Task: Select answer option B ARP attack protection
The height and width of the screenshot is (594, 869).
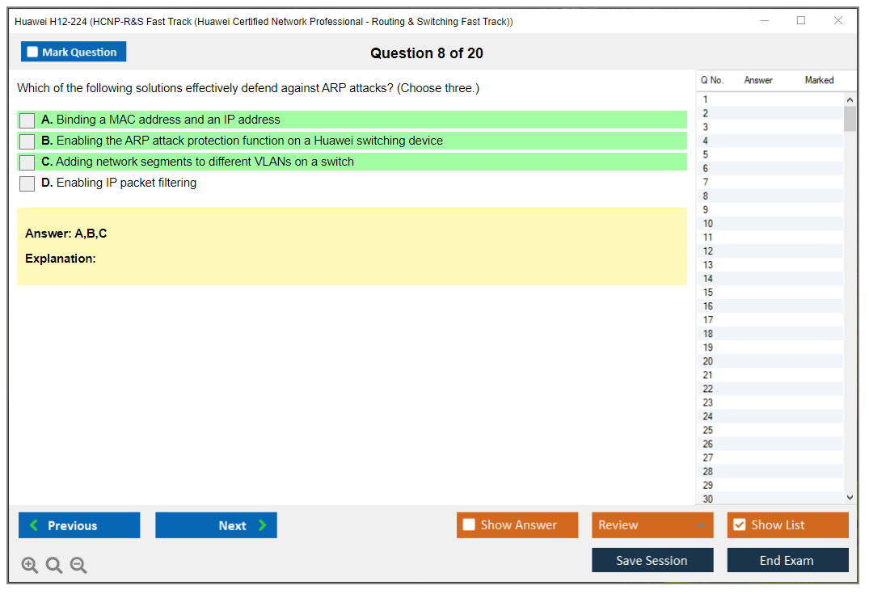Action: coord(27,141)
